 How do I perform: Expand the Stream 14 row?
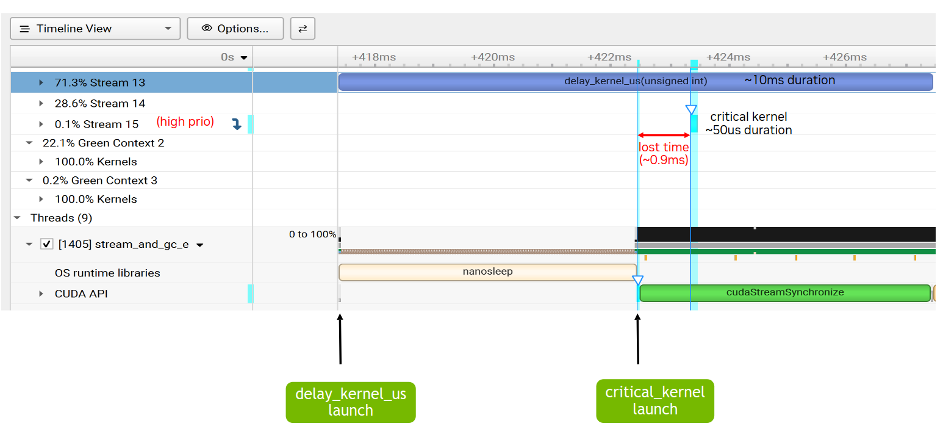click(x=41, y=103)
